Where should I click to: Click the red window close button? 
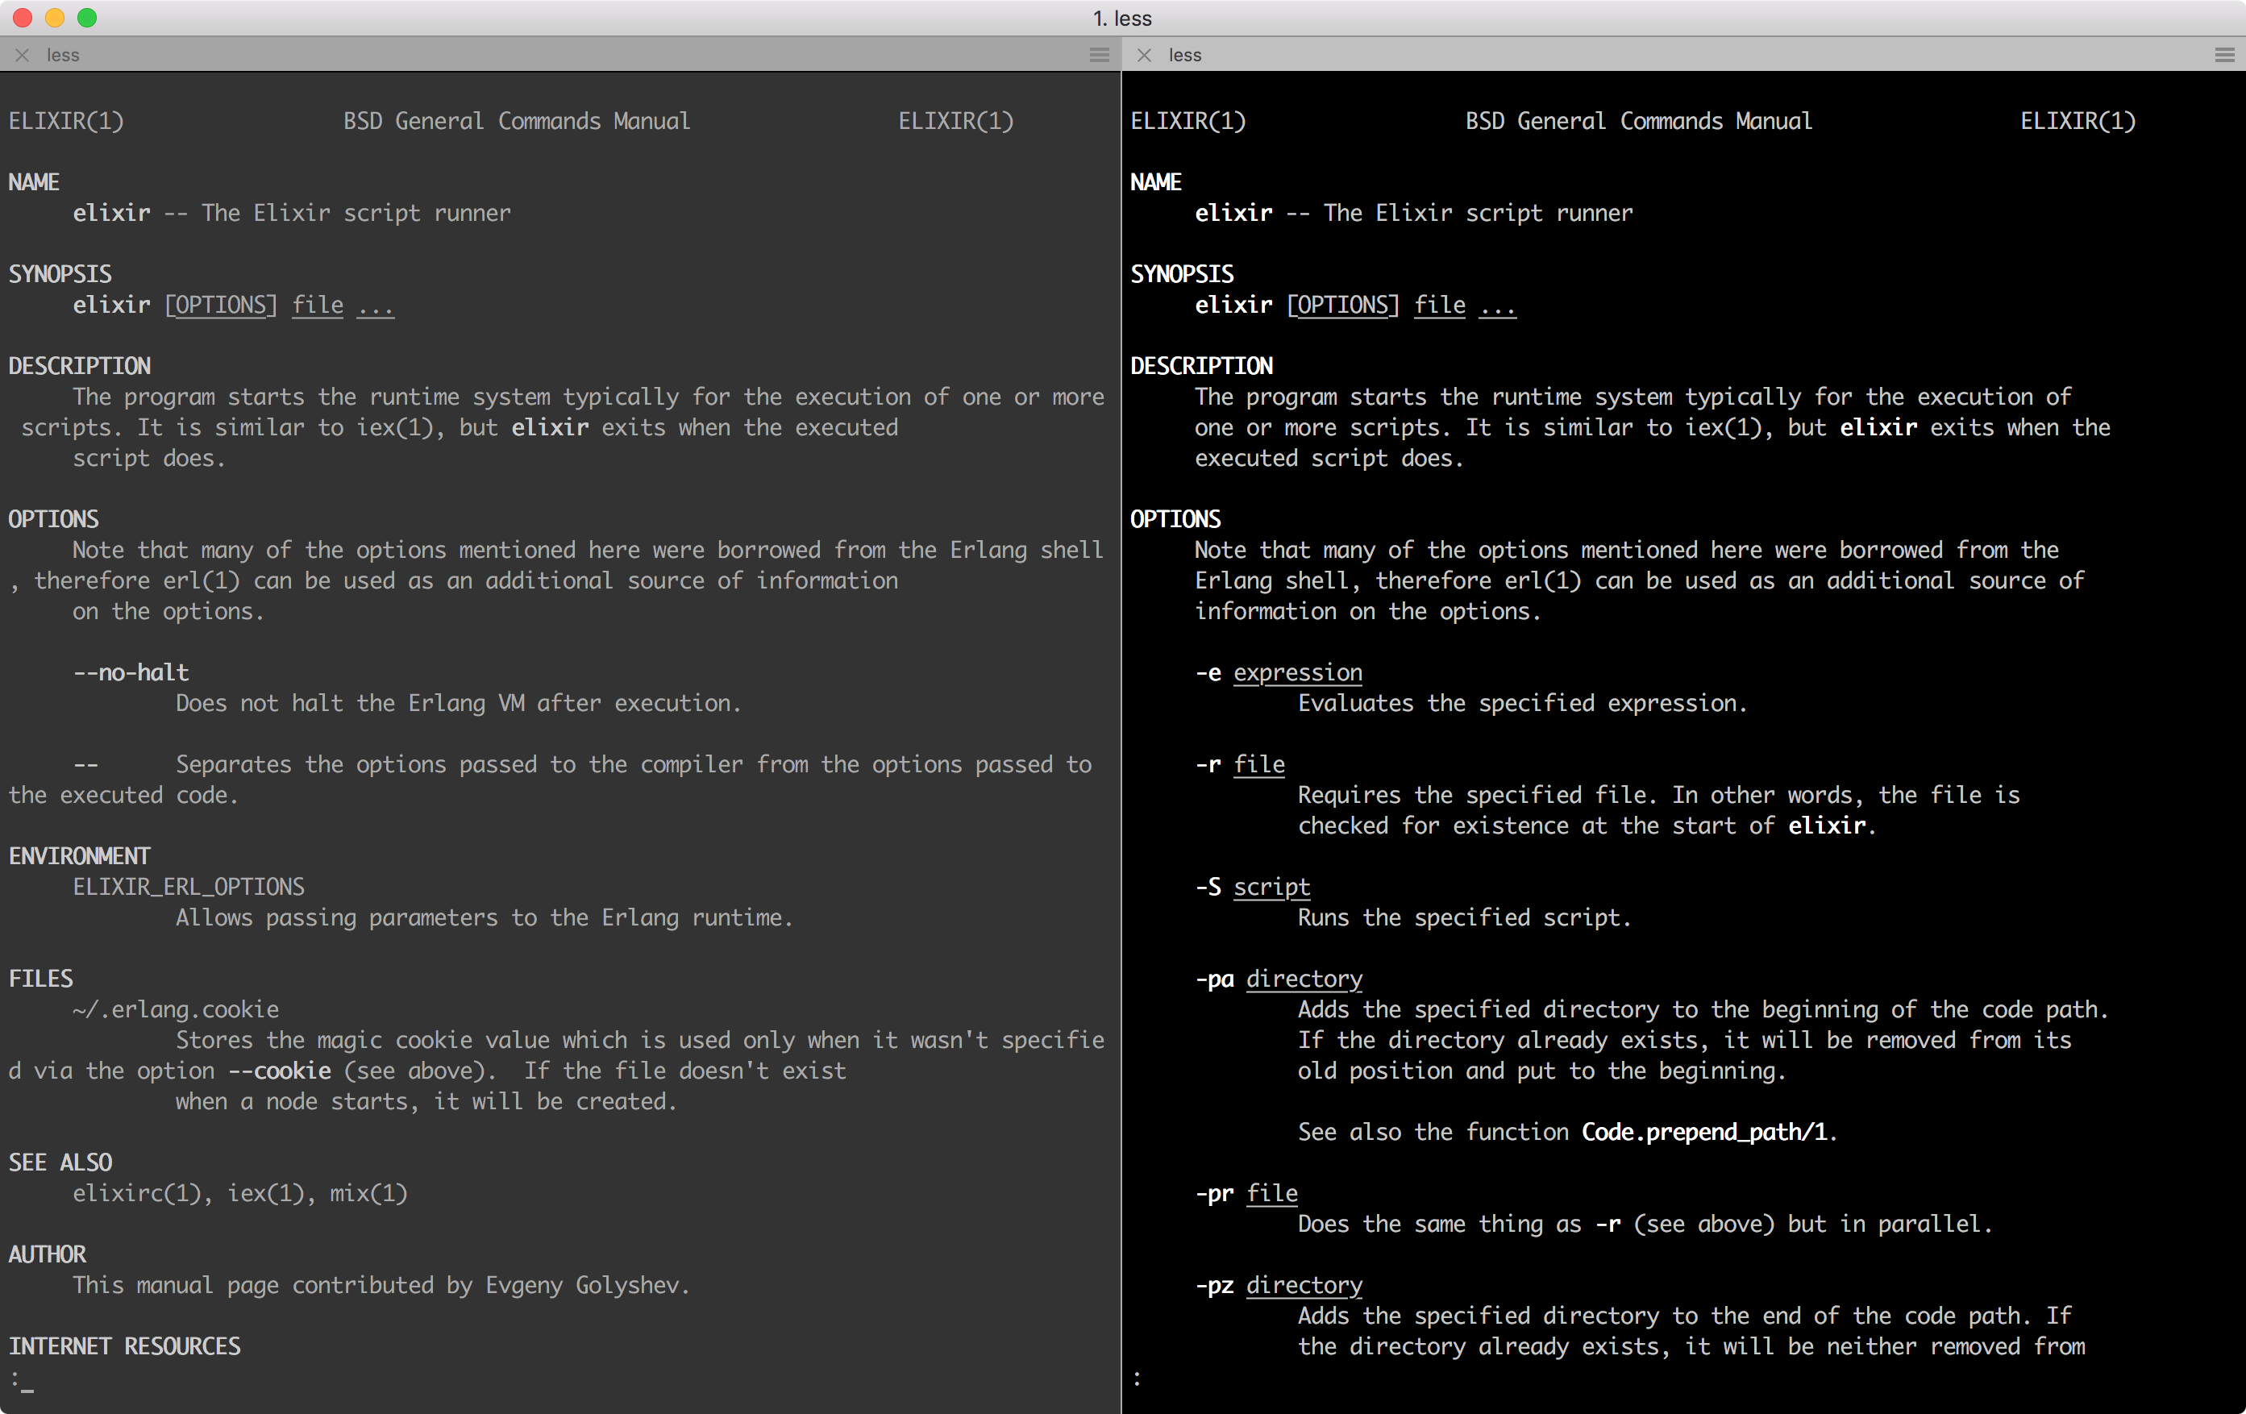point(23,18)
